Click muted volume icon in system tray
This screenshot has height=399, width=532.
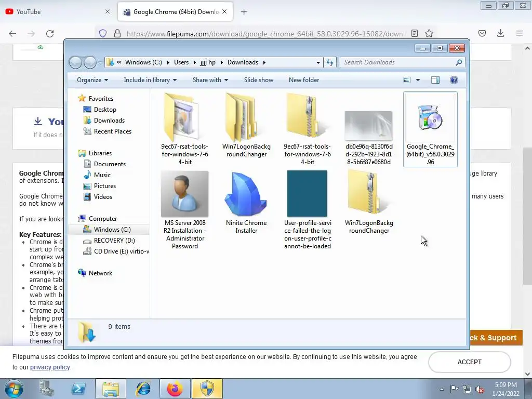tap(480, 390)
